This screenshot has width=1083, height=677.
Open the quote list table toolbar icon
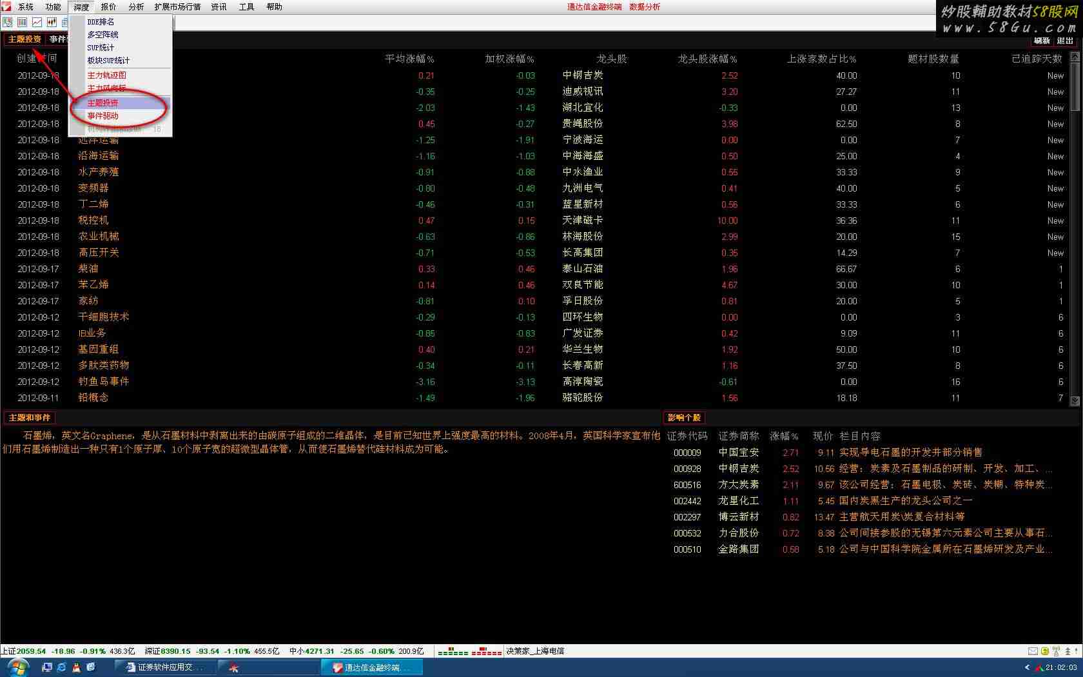pyautogui.click(x=22, y=23)
